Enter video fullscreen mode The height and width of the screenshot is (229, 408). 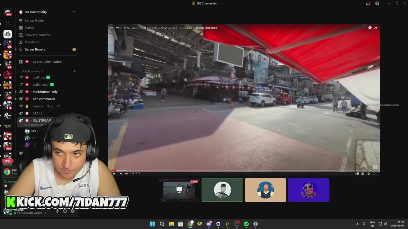tap(375, 173)
